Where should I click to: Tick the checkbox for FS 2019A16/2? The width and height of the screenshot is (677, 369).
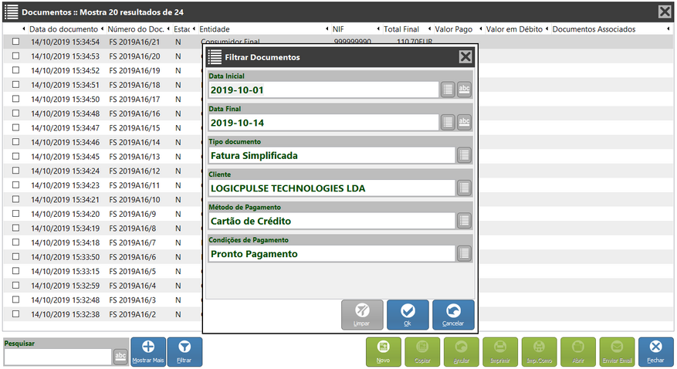pyautogui.click(x=16, y=315)
